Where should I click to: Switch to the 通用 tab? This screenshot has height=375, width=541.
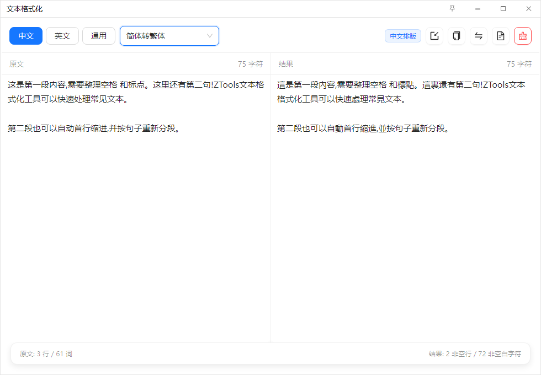[x=99, y=36]
